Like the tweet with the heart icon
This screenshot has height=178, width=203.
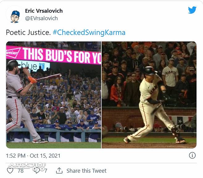(x=10, y=171)
